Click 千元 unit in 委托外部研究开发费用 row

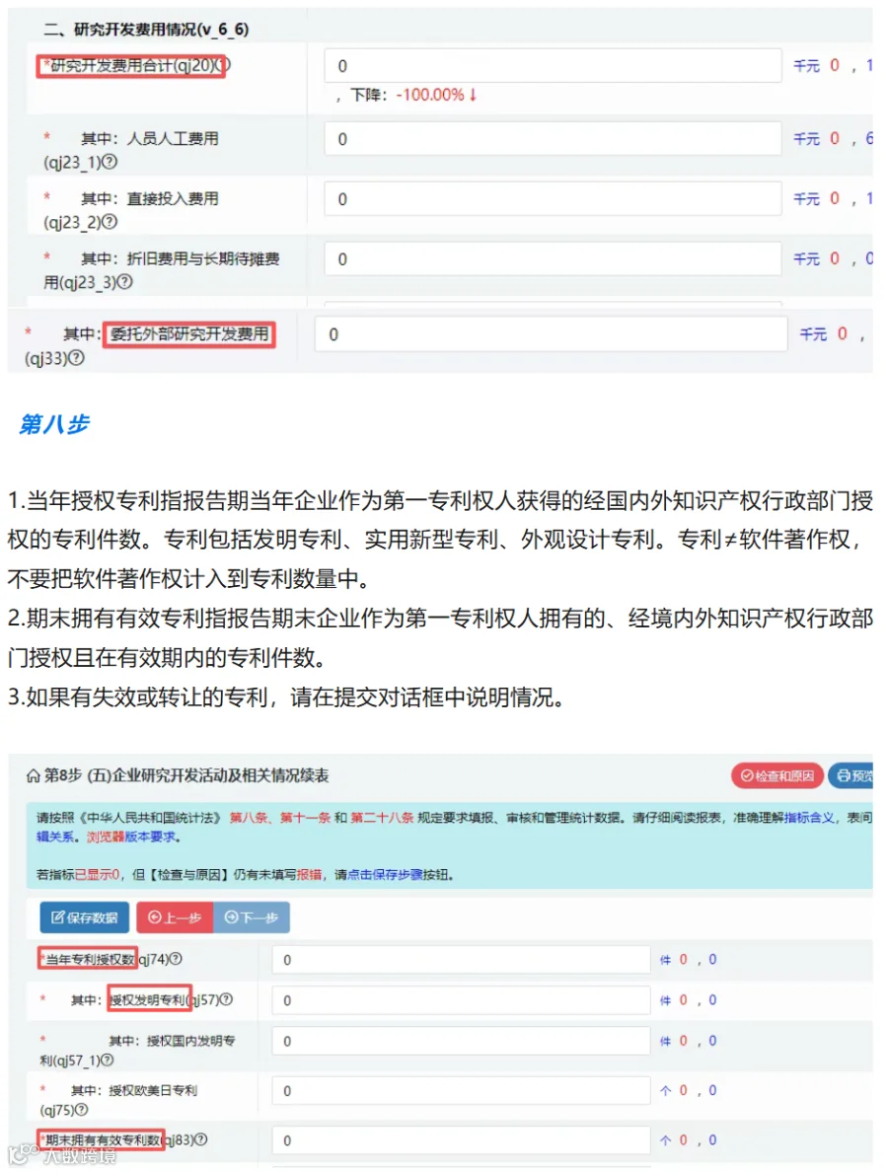813,334
